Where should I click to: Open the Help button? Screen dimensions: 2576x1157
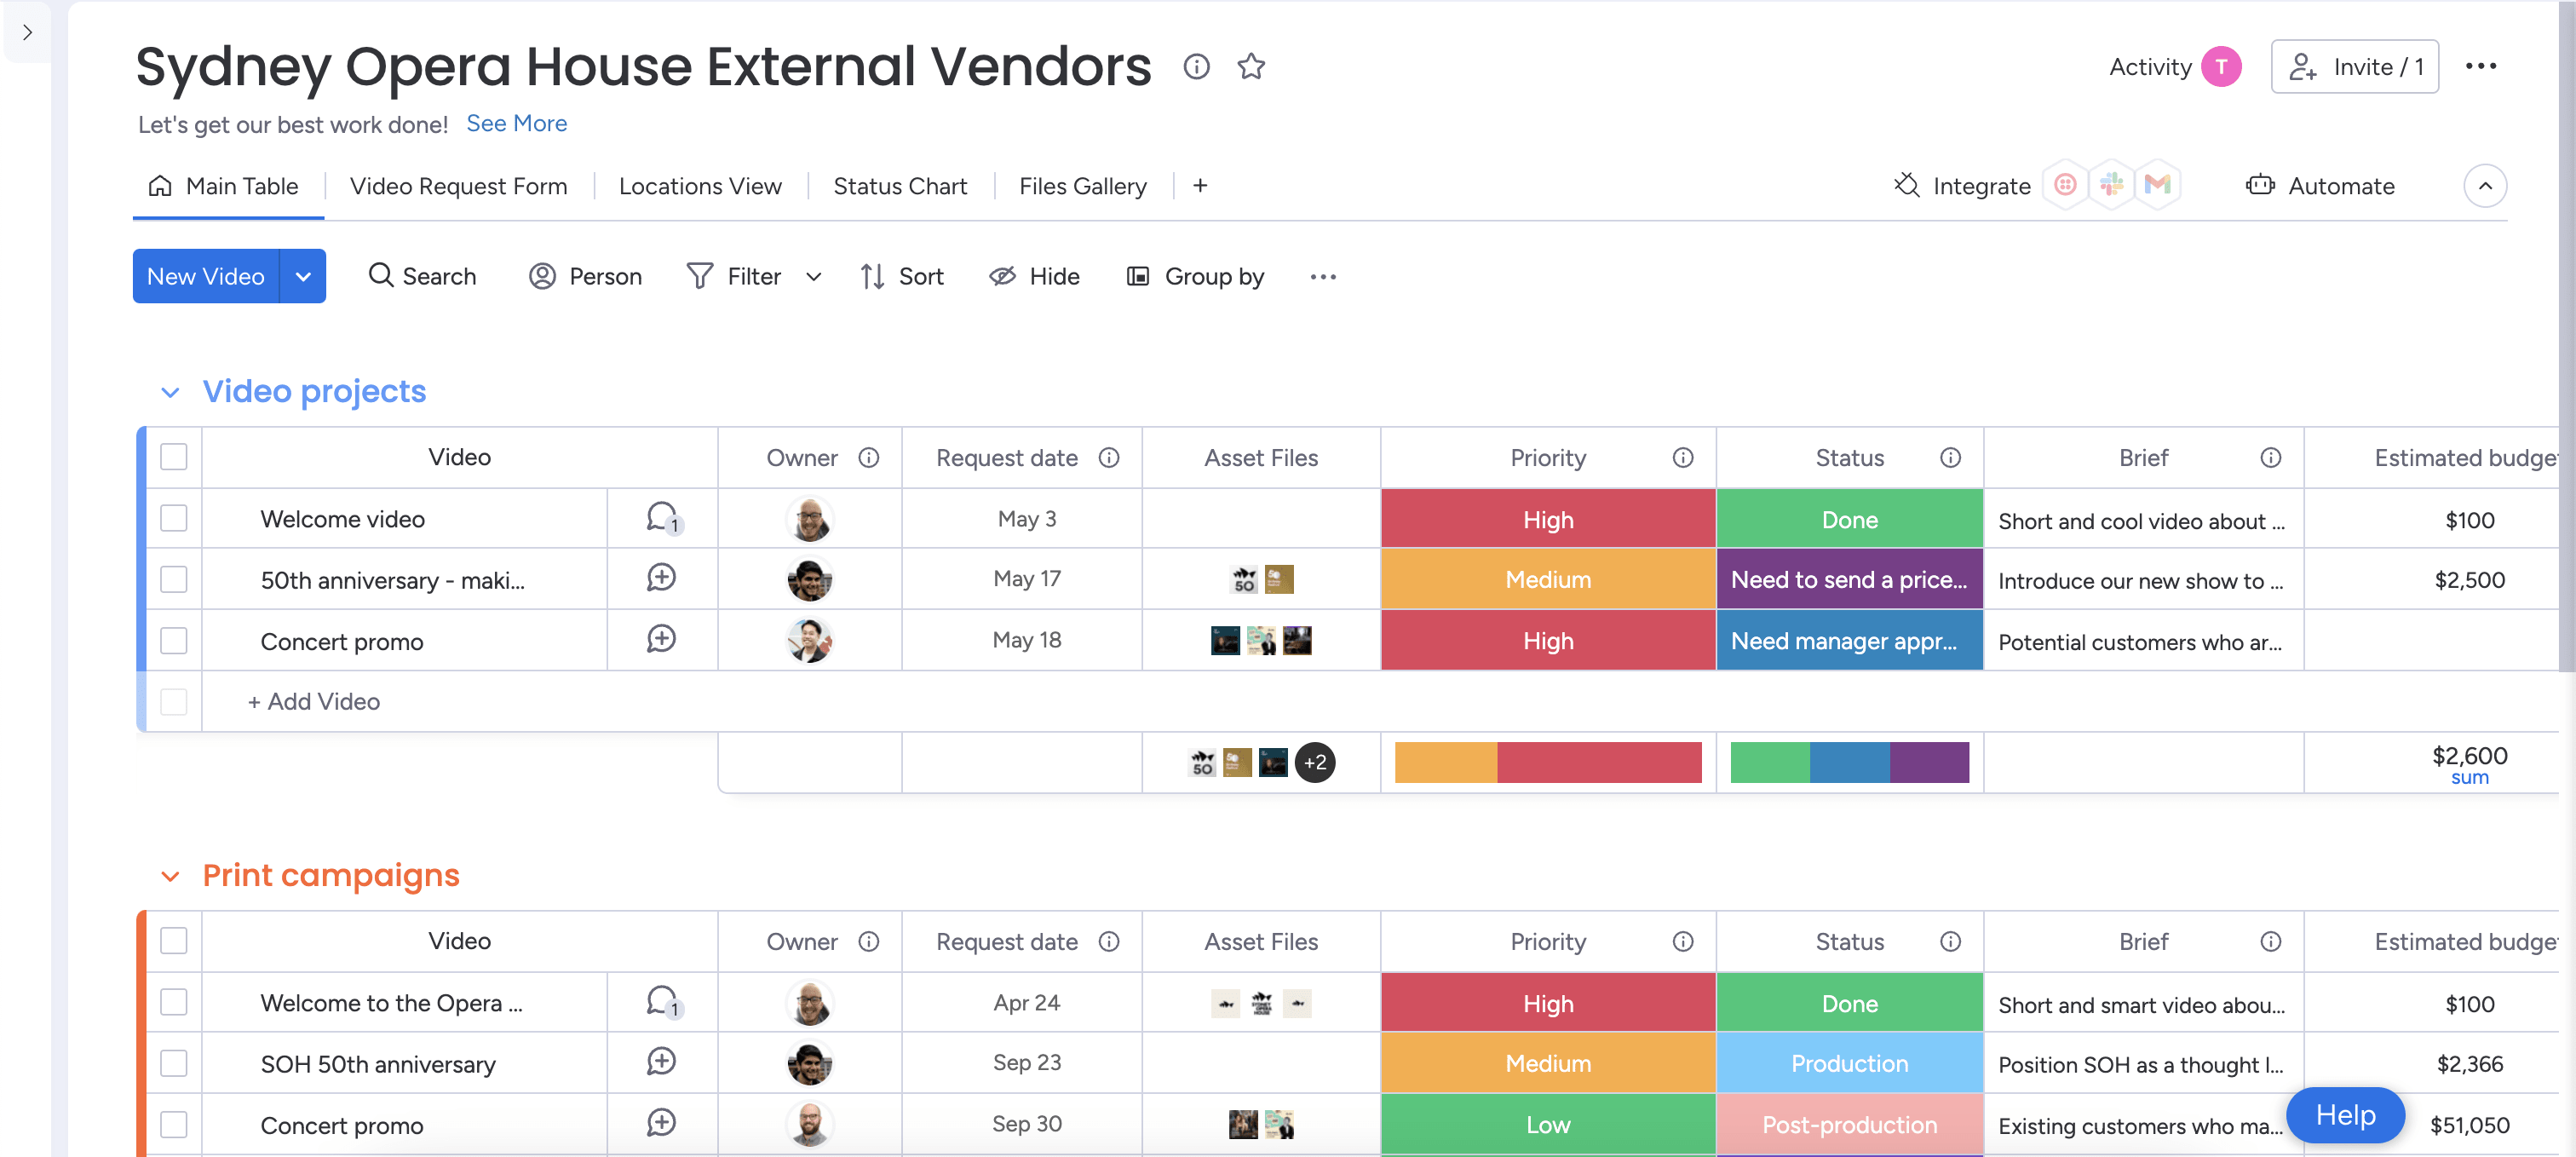coord(2345,1115)
